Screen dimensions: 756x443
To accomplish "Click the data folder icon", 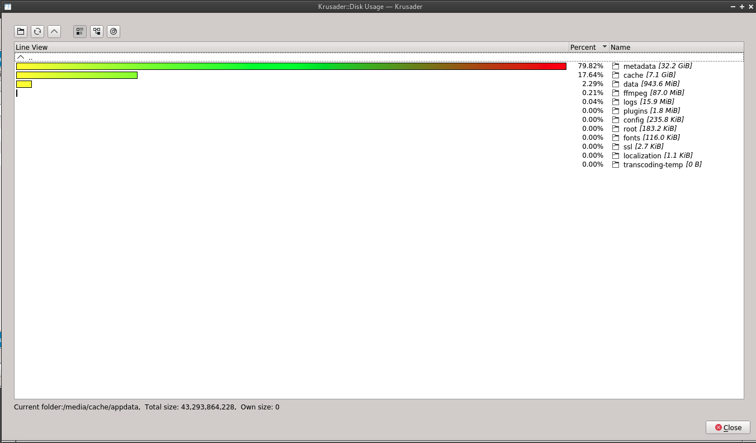I will (x=616, y=84).
